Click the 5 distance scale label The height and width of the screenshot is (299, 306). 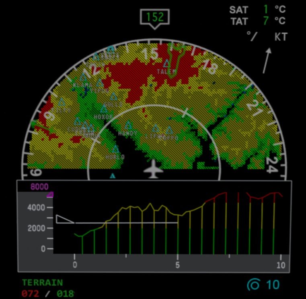177,265
